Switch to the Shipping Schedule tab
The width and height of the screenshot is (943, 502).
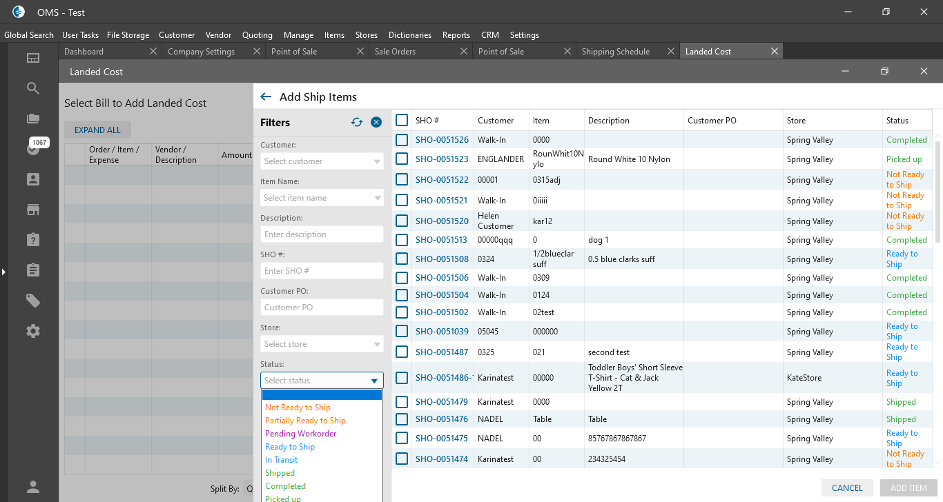615,52
